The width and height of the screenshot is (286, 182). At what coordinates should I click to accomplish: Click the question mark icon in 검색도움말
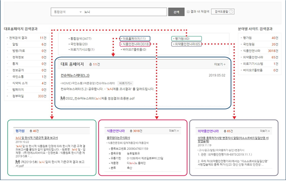pos(231,11)
